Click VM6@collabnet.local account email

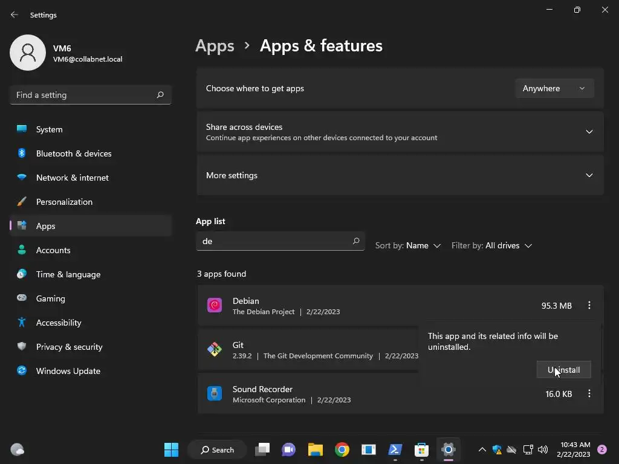pyautogui.click(x=88, y=59)
